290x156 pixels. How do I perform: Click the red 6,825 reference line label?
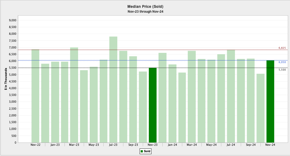pos(282,48)
